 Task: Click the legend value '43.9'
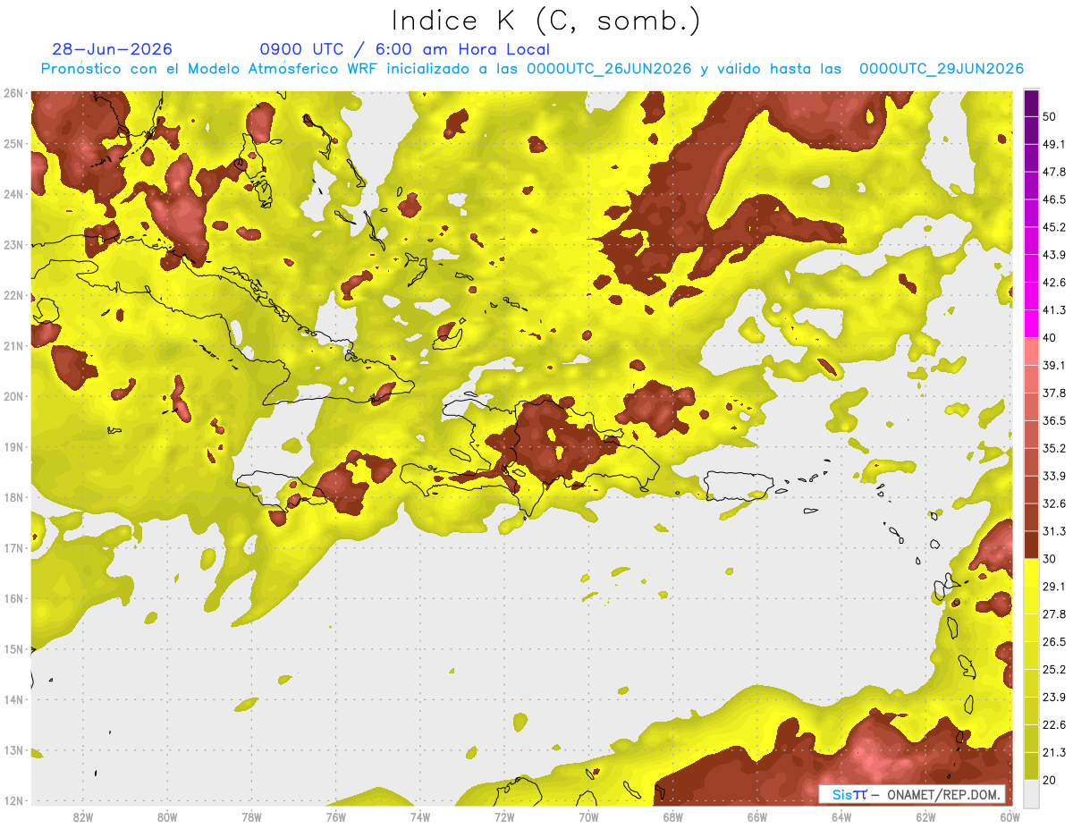(x=1054, y=255)
